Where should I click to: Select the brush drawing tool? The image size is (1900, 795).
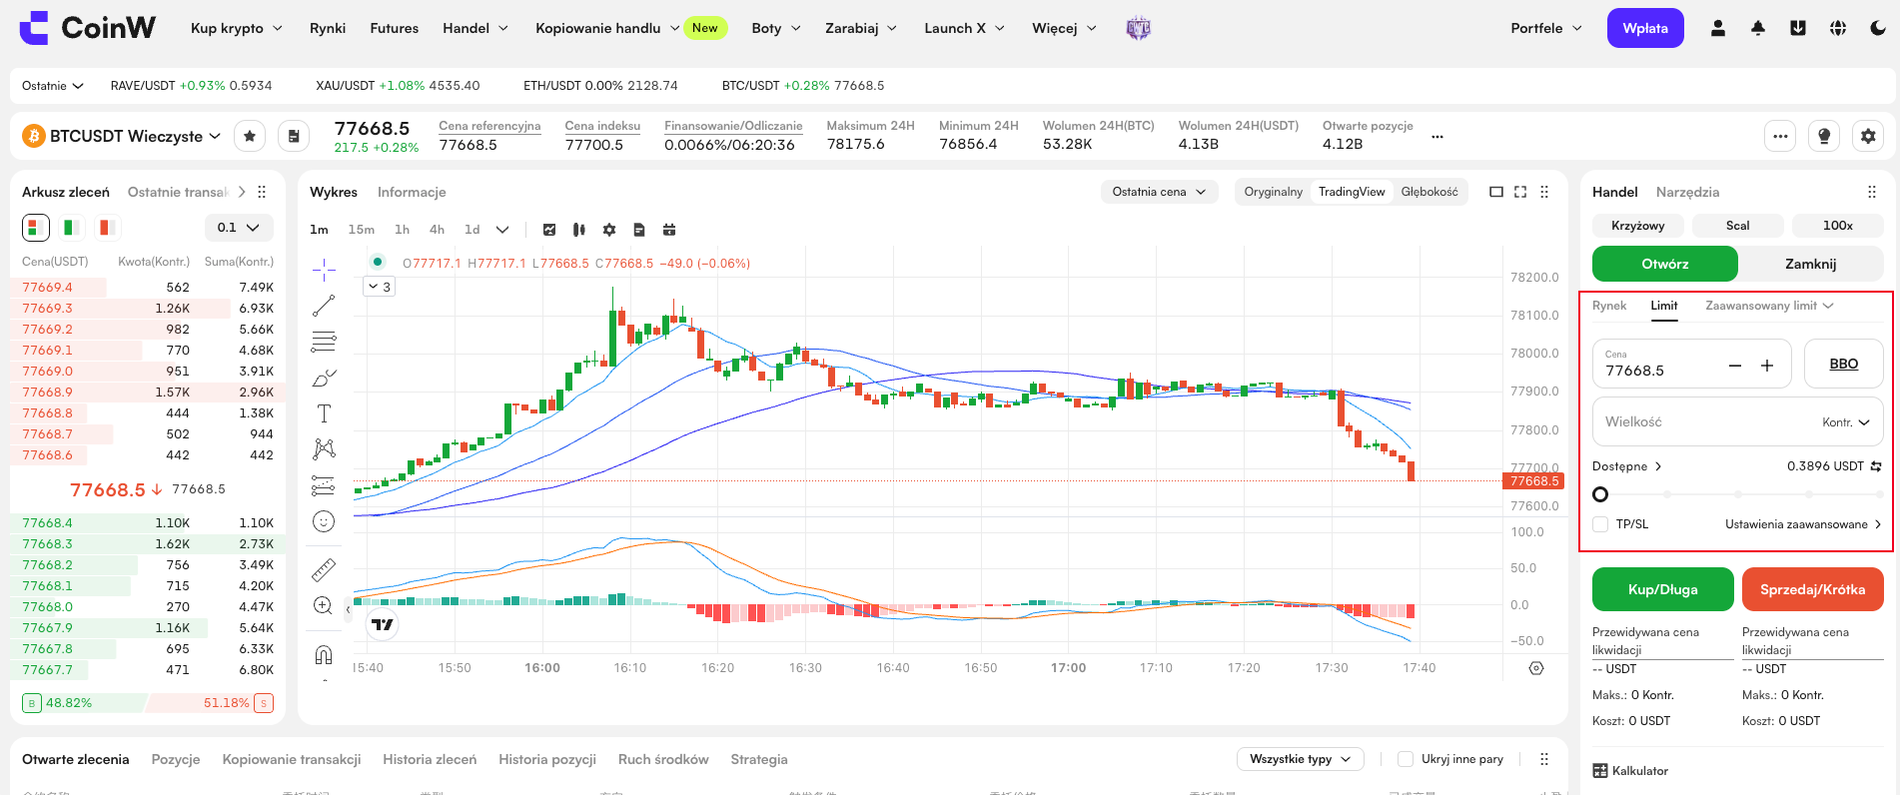pos(324,378)
